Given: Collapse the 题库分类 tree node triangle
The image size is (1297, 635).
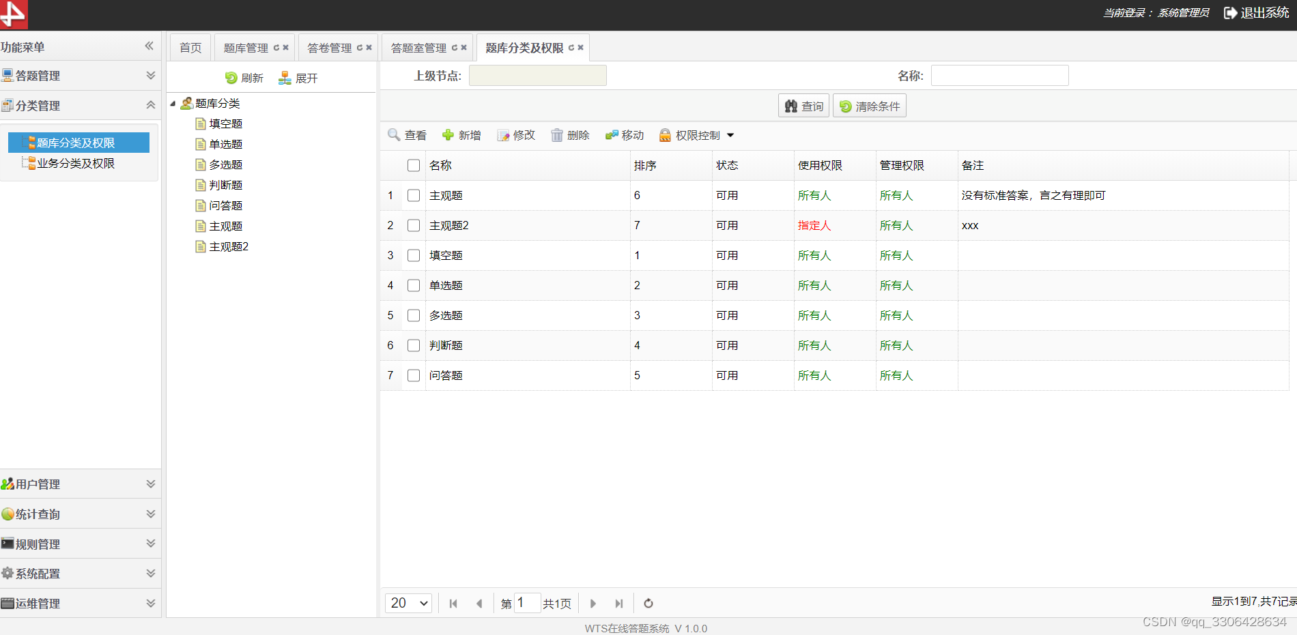Looking at the screenshot, I should pyautogui.click(x=173, y=104).
